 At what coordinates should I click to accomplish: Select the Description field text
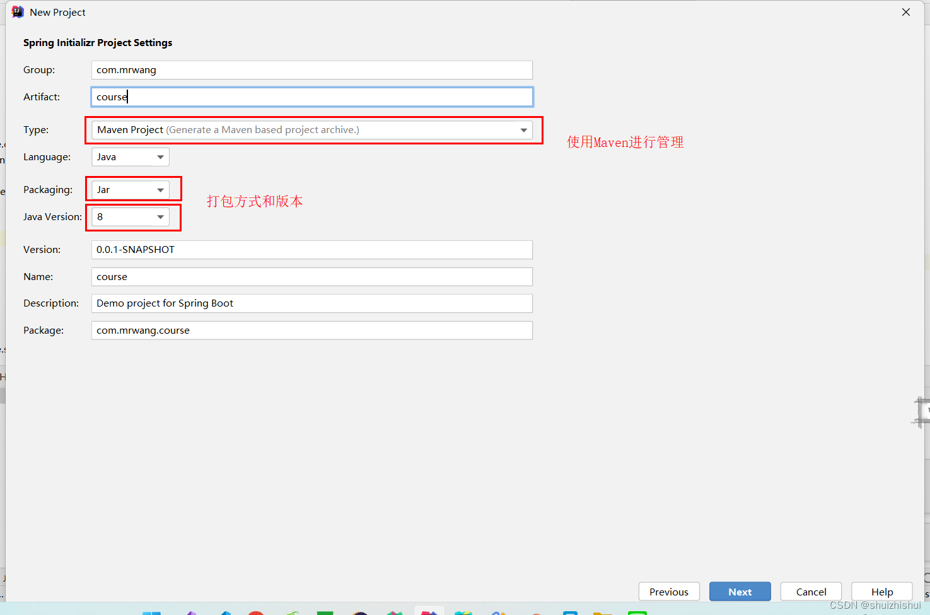[x=311, y=303]
